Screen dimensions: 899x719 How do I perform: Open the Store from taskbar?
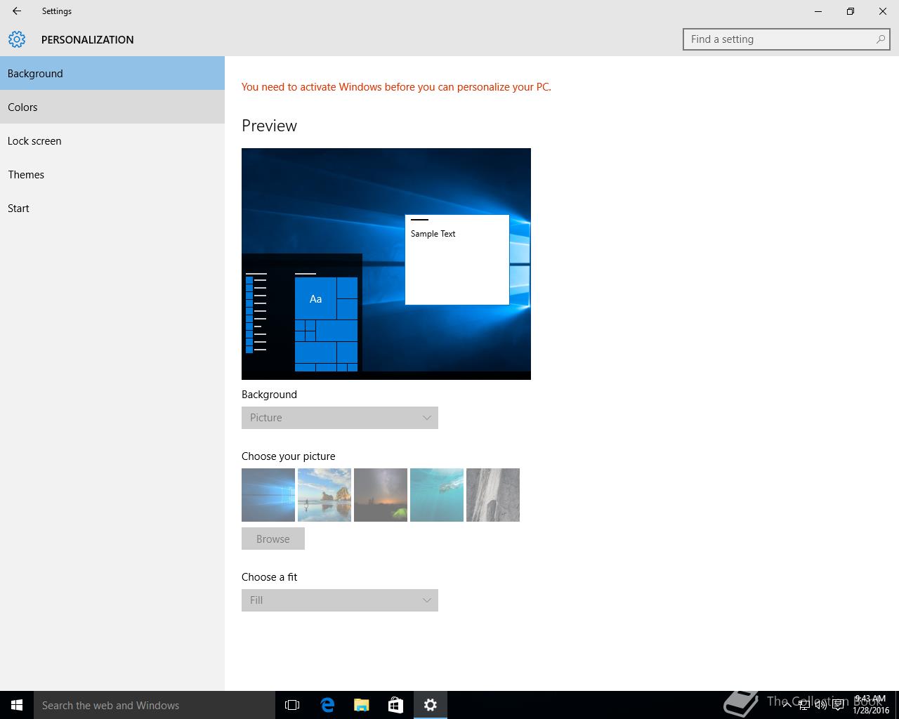pyautogui.click(x=396, y=705)
